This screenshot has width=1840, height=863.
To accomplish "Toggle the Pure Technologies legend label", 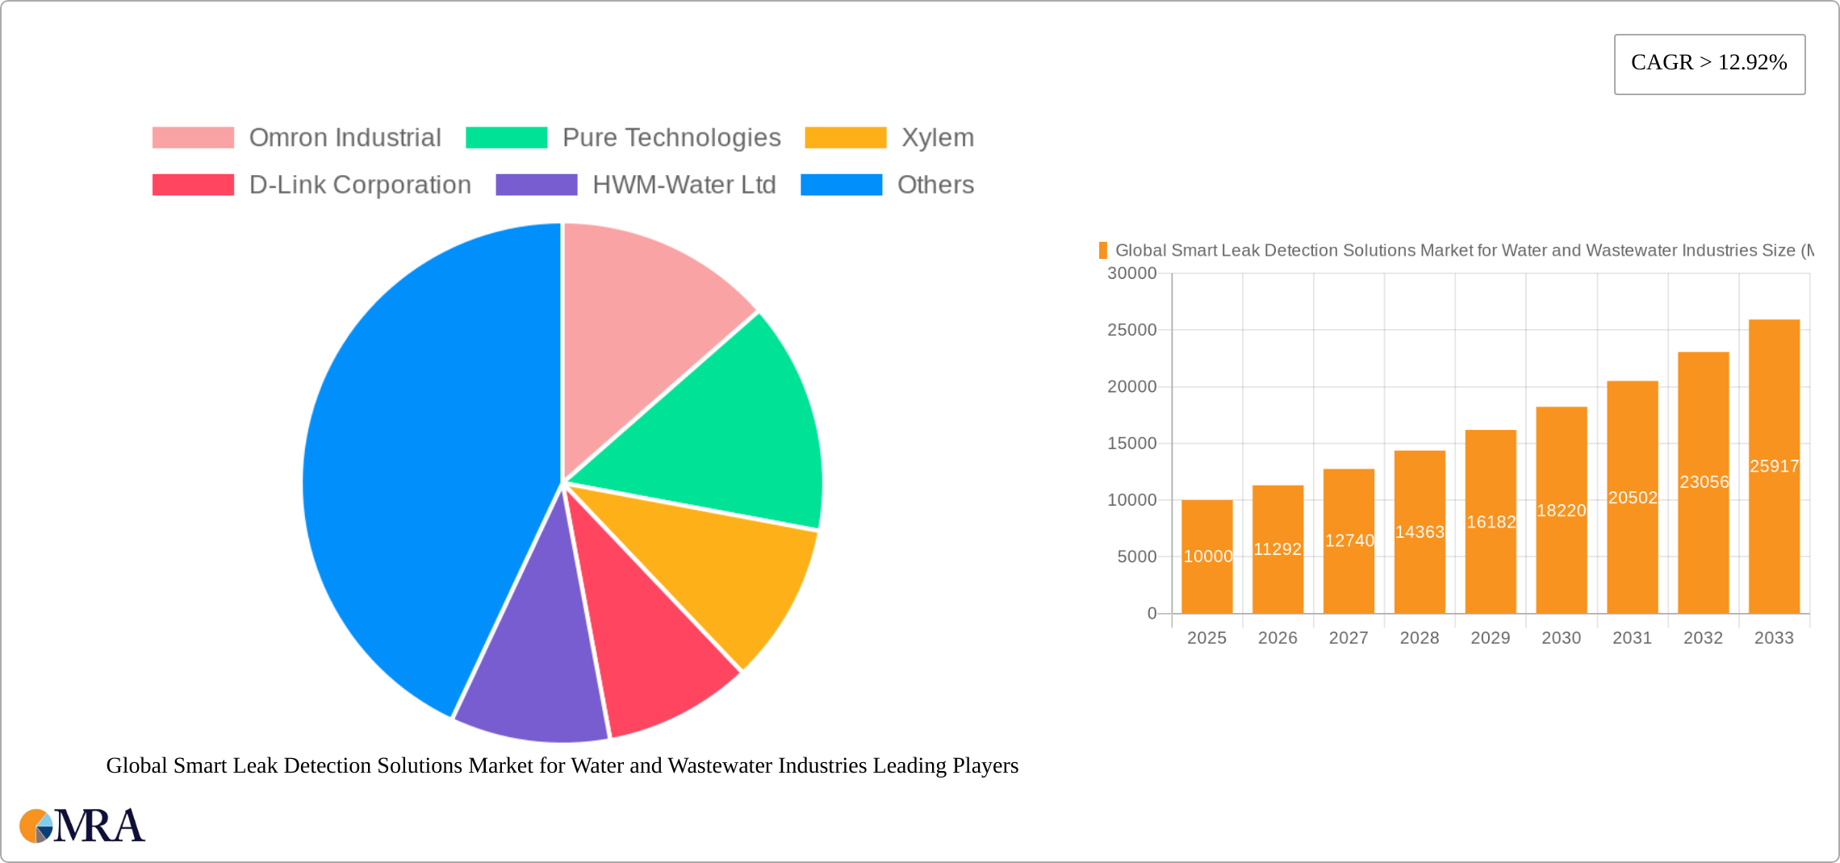I will pos(671,138).
